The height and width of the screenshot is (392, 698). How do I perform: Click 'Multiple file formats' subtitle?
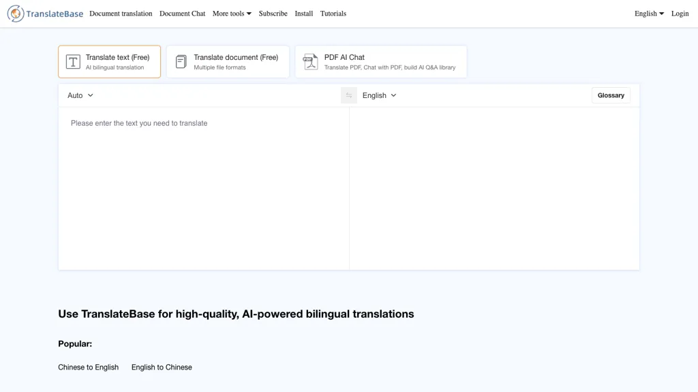tap(219, 67)
